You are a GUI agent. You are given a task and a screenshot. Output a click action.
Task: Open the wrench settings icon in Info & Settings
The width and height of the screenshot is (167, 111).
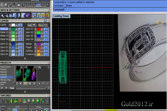(6, 15)
